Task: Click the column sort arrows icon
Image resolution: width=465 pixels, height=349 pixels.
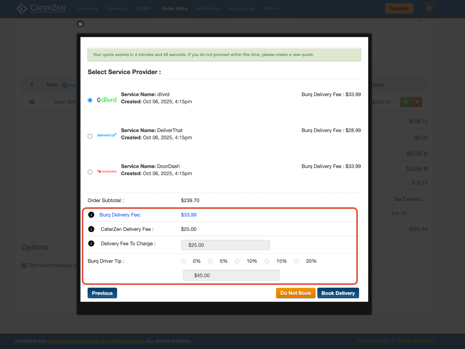Action: pyautogui.click(x=32, y=85)
